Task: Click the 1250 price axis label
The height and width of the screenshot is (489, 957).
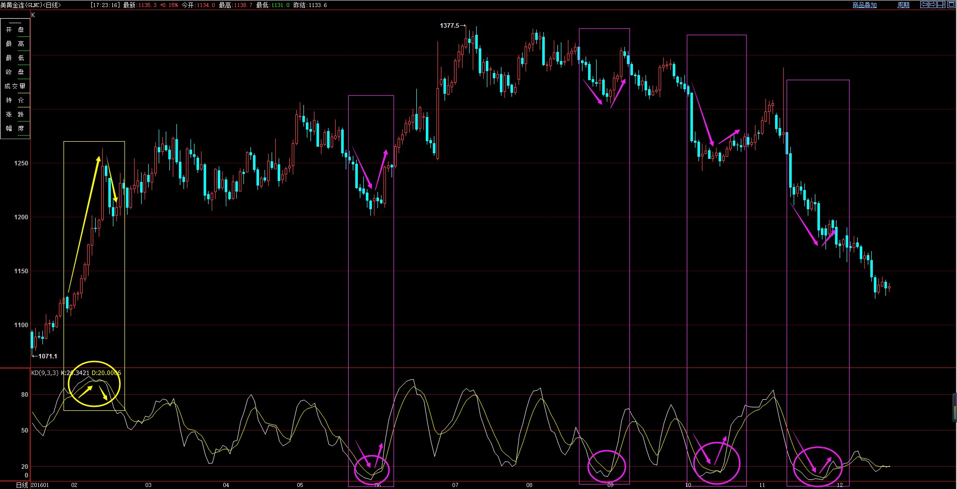Action: coord(21,163)
